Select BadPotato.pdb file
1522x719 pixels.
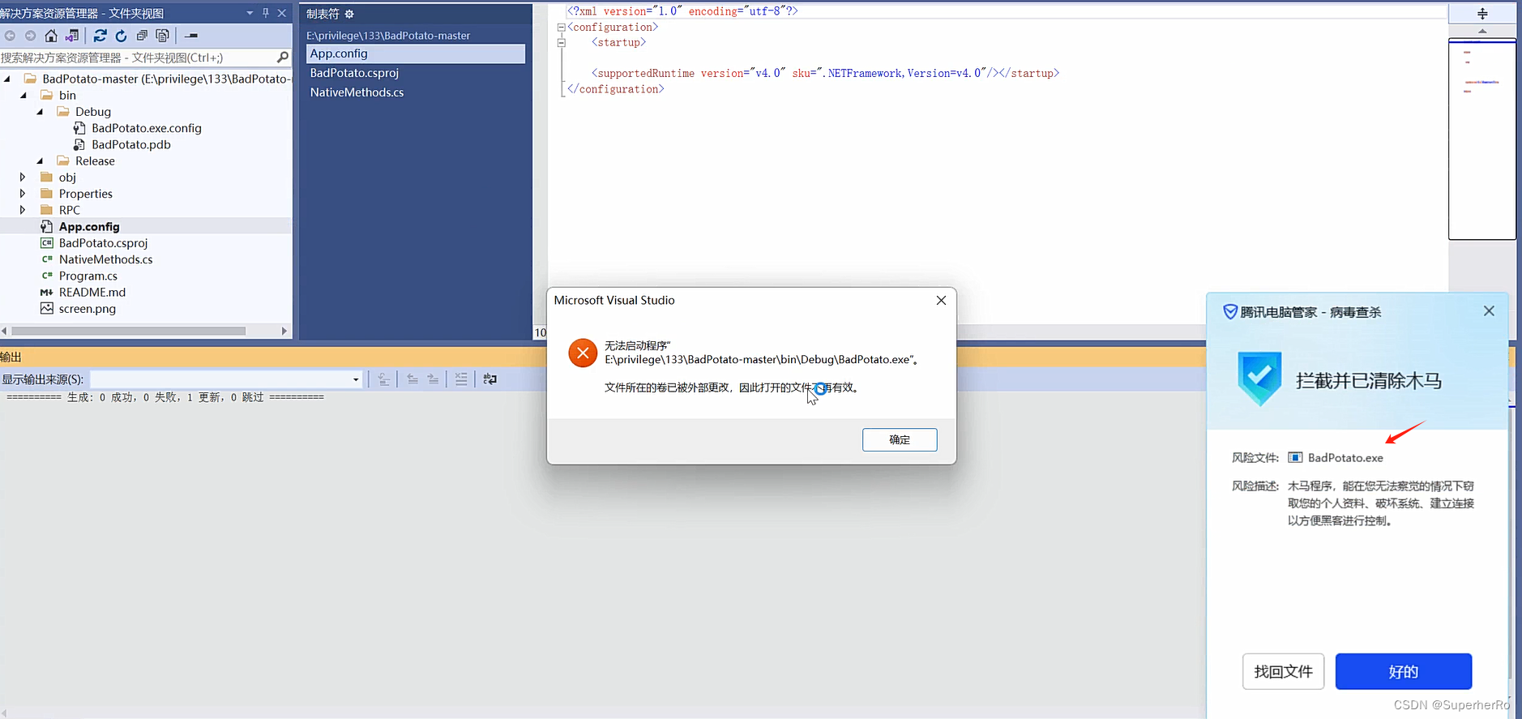tap(130, 144)
